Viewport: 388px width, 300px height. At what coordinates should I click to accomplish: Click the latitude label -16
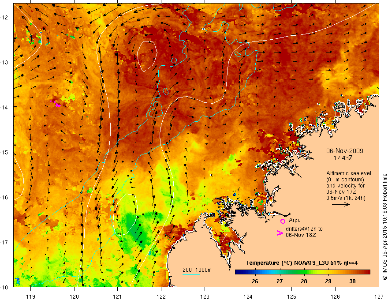[4, 197]
